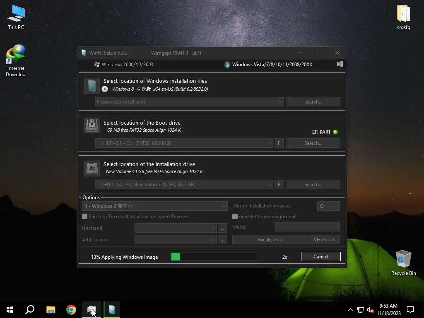Click the Windows logo icon beside the Vista tab
The height and width of the screenshot is (318, 424).
pos(340,64)
